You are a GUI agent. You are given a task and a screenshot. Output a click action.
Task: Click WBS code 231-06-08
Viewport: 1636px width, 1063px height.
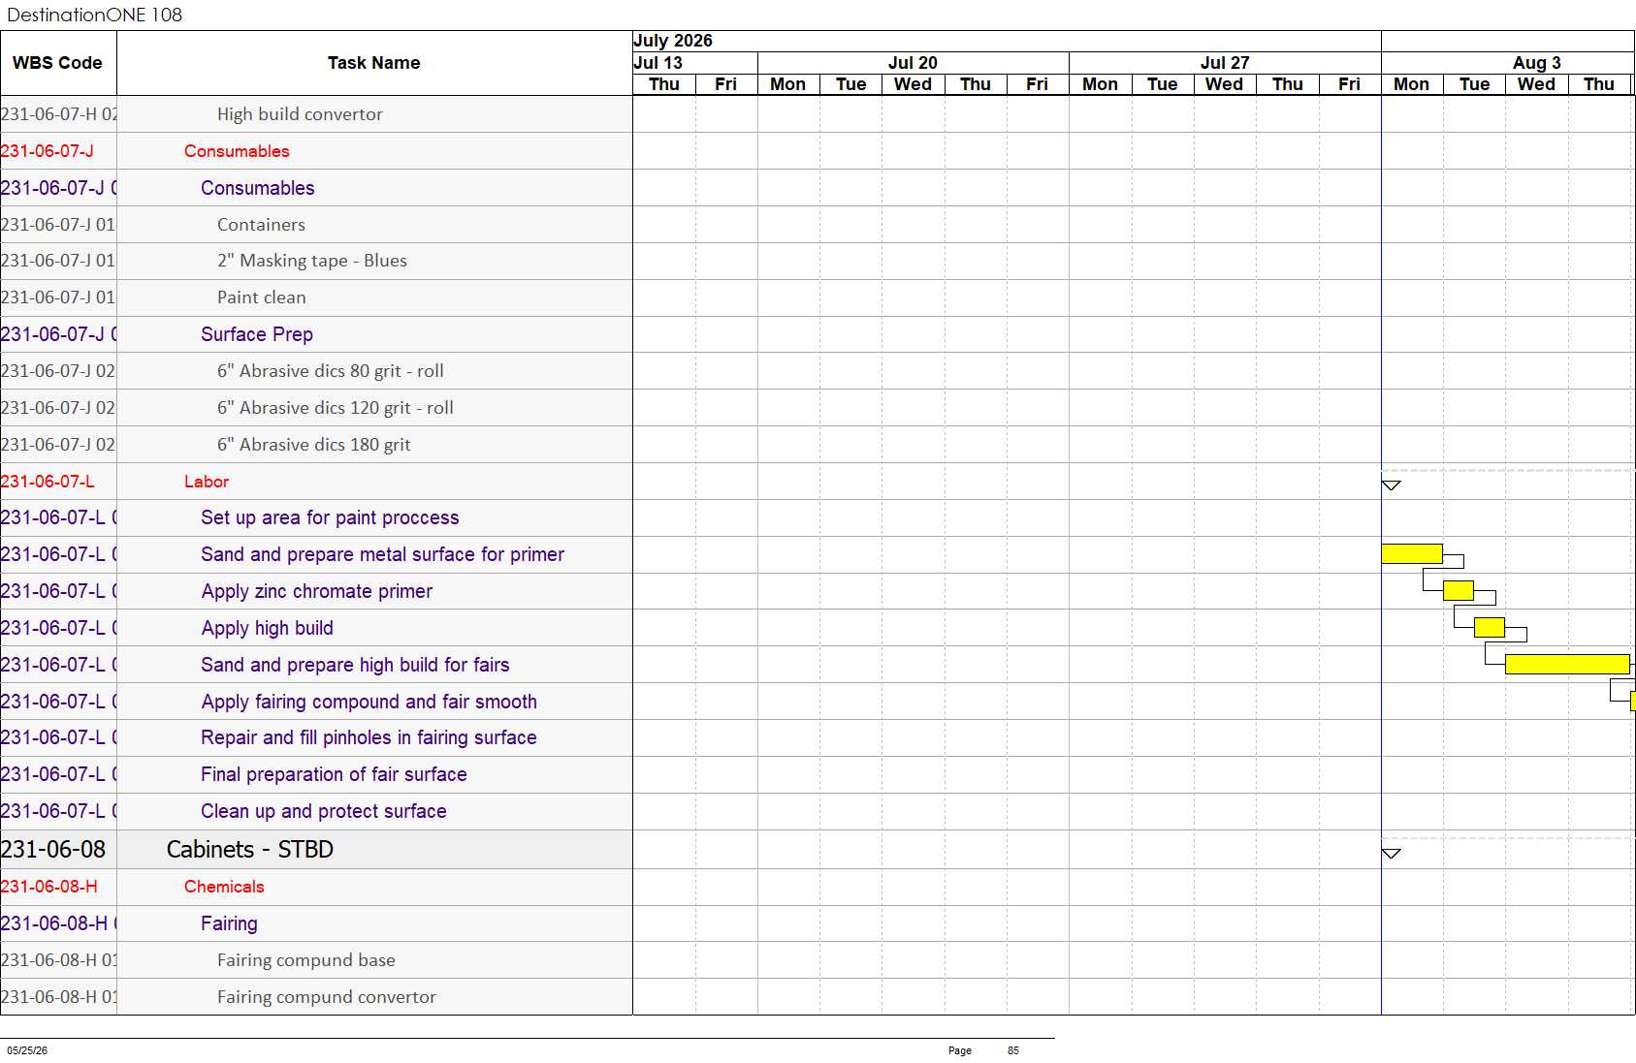[53, 850]
